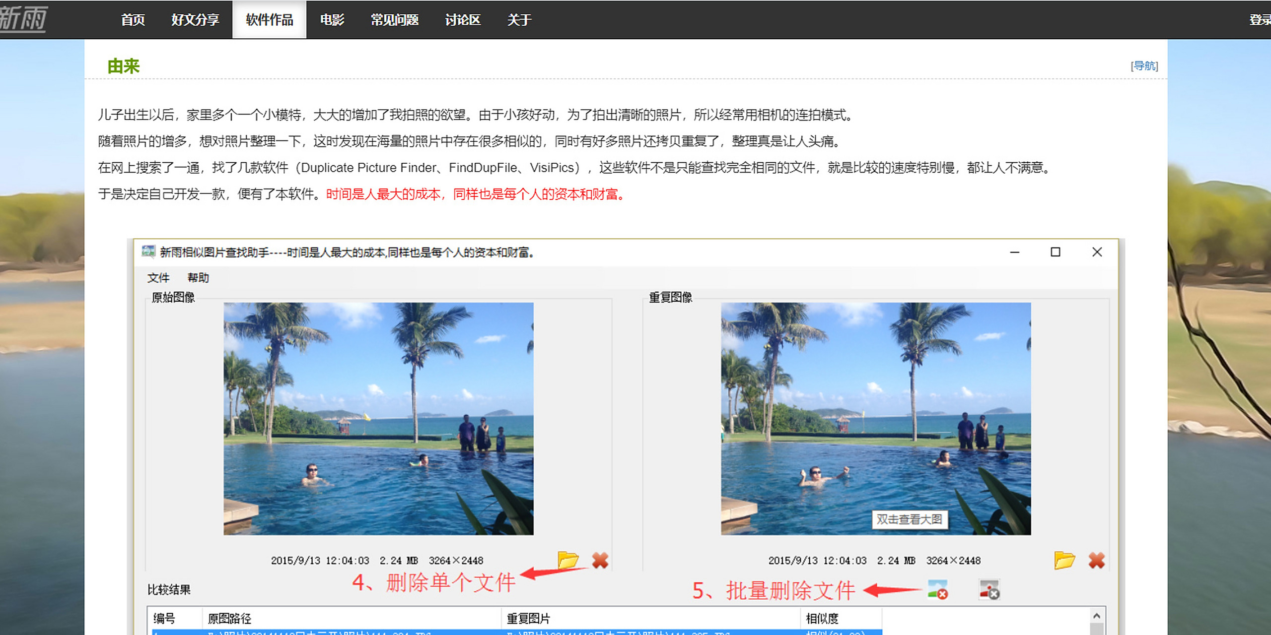1271x635 pixels.
Task: Go to the 讨论区 section
Action: tap(462, 19)
